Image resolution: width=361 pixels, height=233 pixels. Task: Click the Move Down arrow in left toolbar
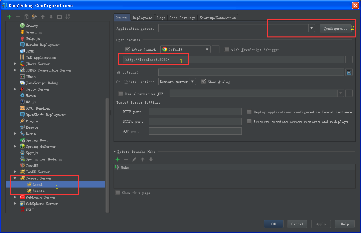pos(51,17)
